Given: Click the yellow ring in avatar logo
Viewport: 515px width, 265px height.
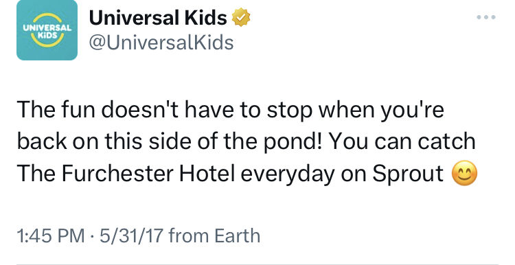Looking at the screenshot, I should [x=47, y=30].
